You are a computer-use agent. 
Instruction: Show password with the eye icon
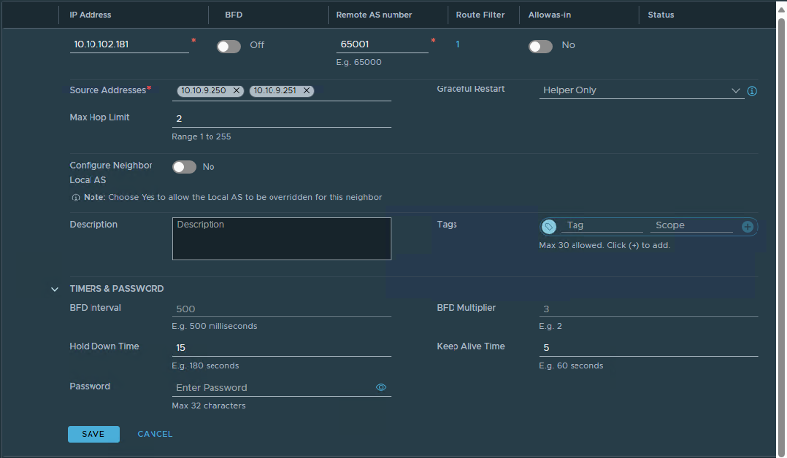coord(381,388)
